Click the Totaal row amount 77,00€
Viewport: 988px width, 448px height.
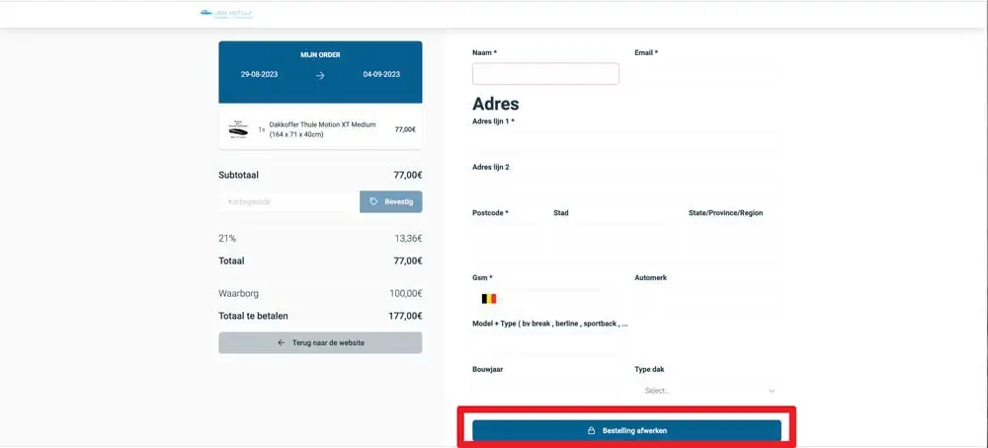[x=408, y=261]
